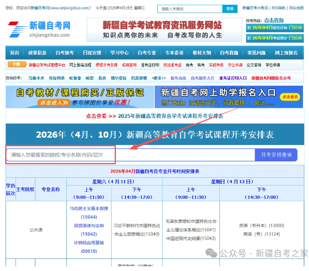Click the 26年04月考试 countdown banner

(x=275, y=38)
